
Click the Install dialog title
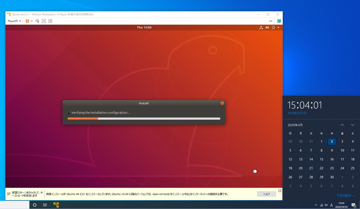click(x=144, y=103)
